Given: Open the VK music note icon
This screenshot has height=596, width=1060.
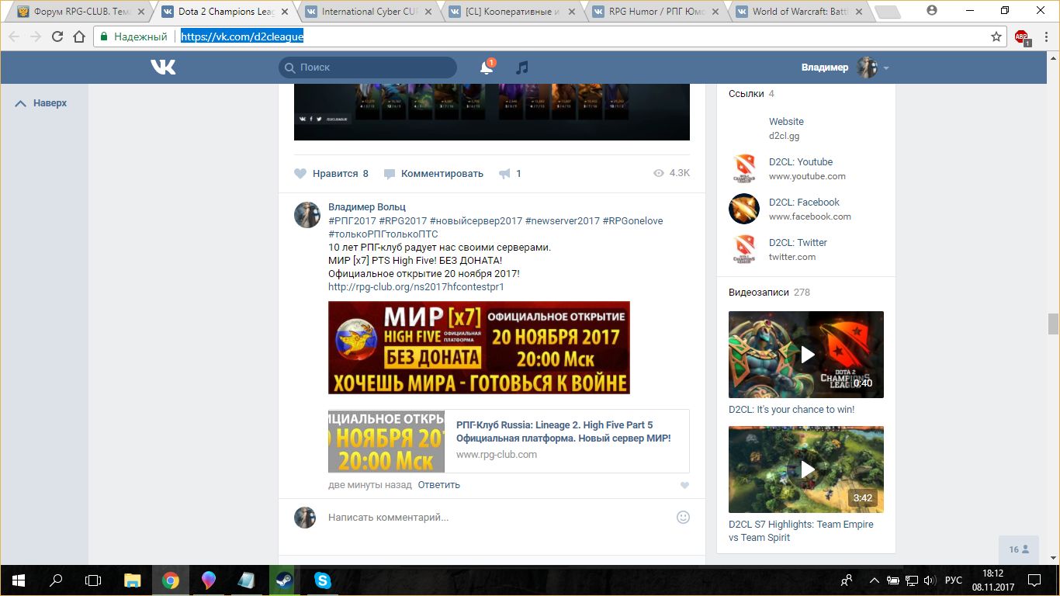Looking at the screenshot, I should (x=522, y=68).
